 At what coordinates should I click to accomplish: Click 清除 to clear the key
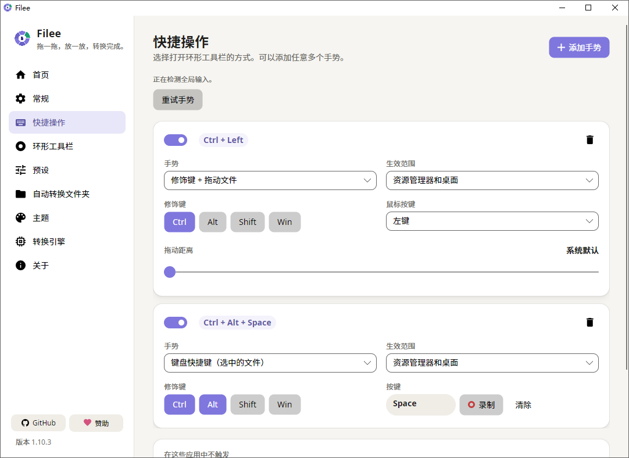[x=523, y=405]
